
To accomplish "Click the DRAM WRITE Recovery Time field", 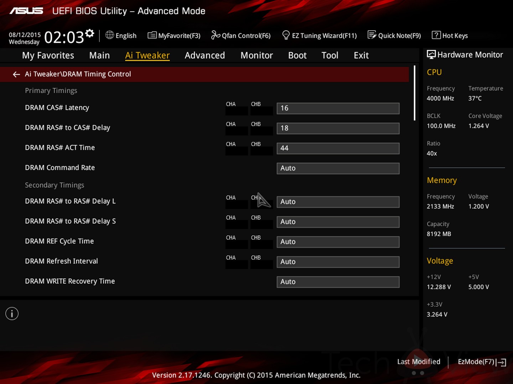I will pos(338,282).
